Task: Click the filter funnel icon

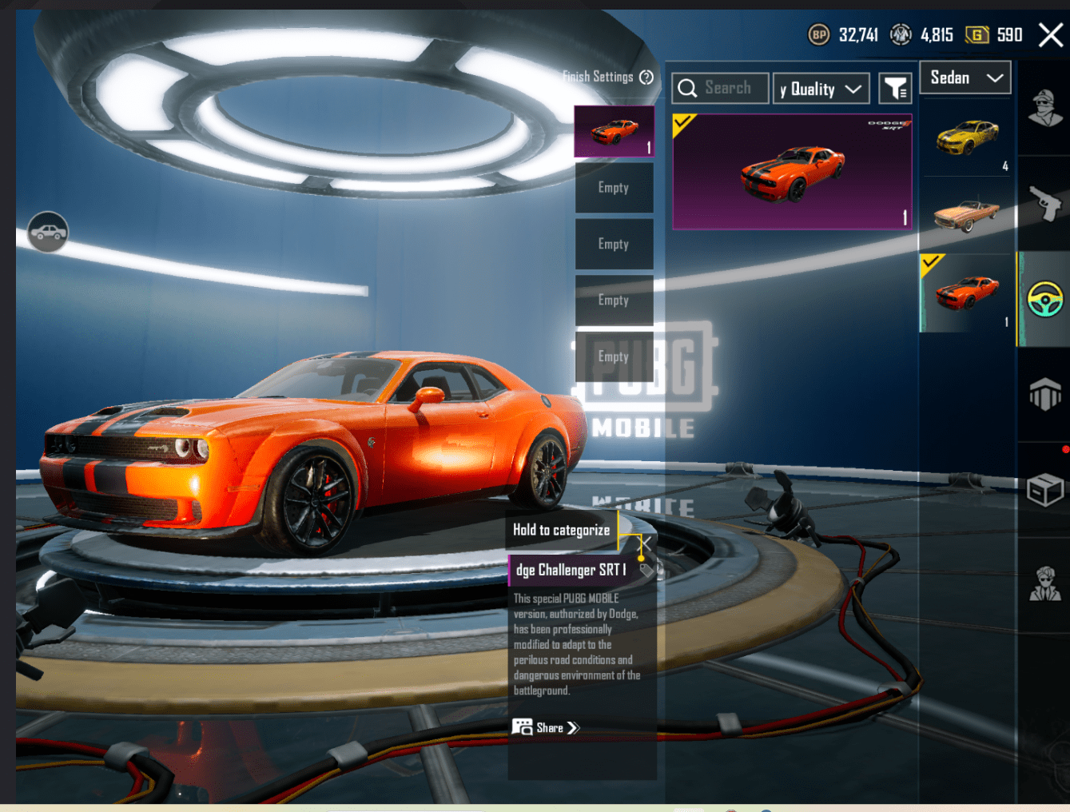Action: [x=895, y=89]
